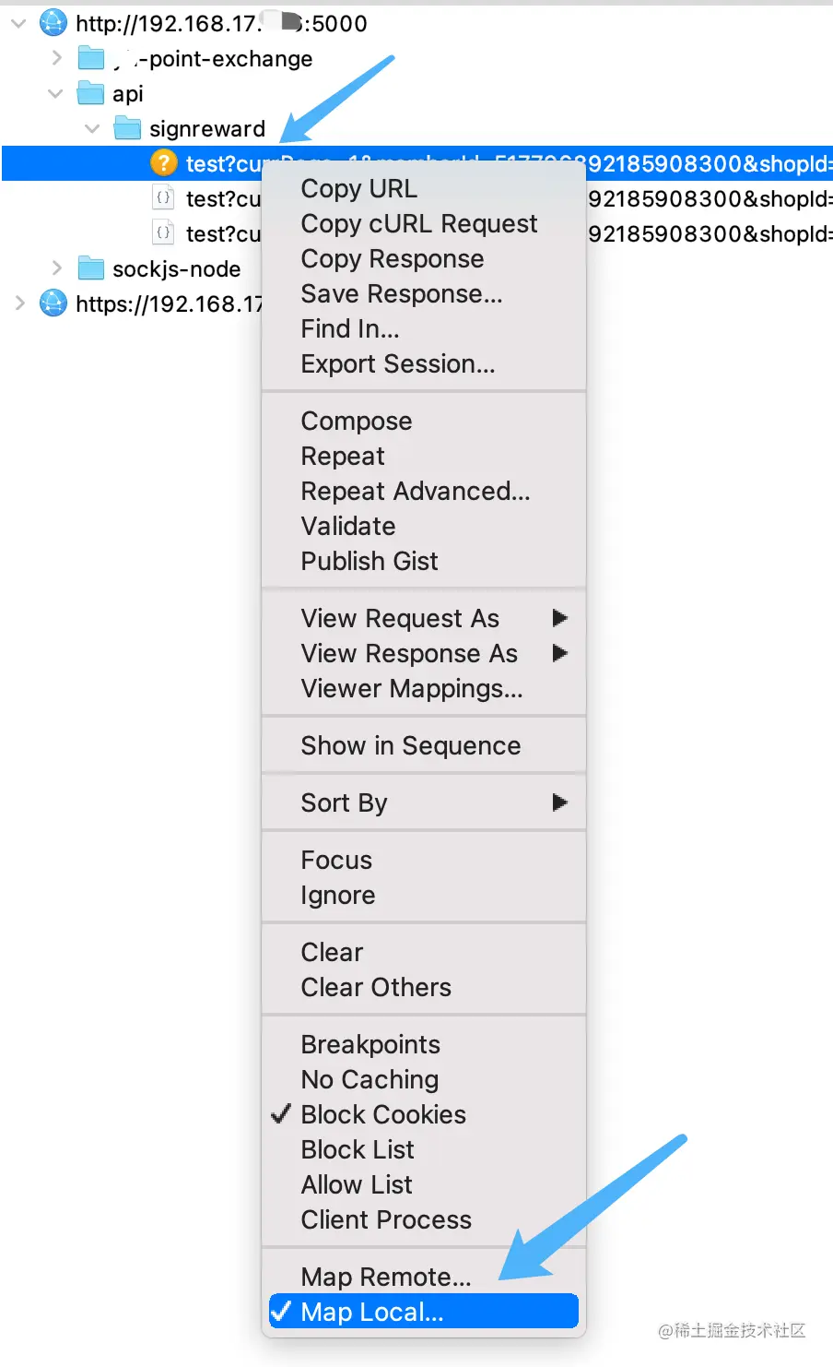
Task: Click the question mark icon on selected request
Action: pos(163,163)
